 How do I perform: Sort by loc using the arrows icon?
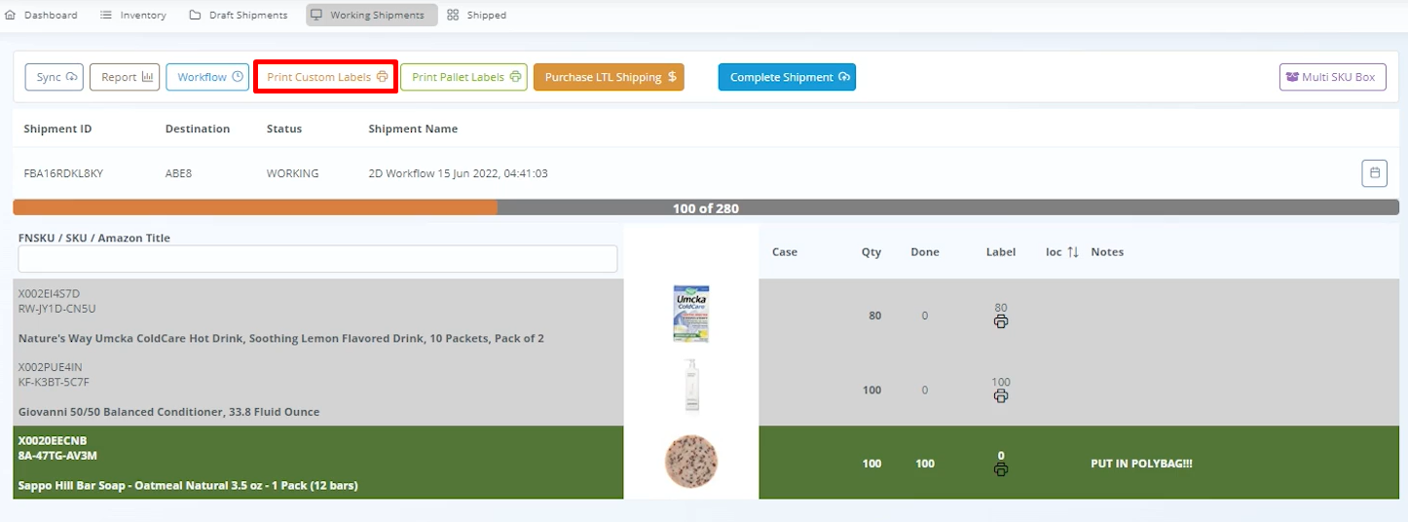(x=1073, y=252)
